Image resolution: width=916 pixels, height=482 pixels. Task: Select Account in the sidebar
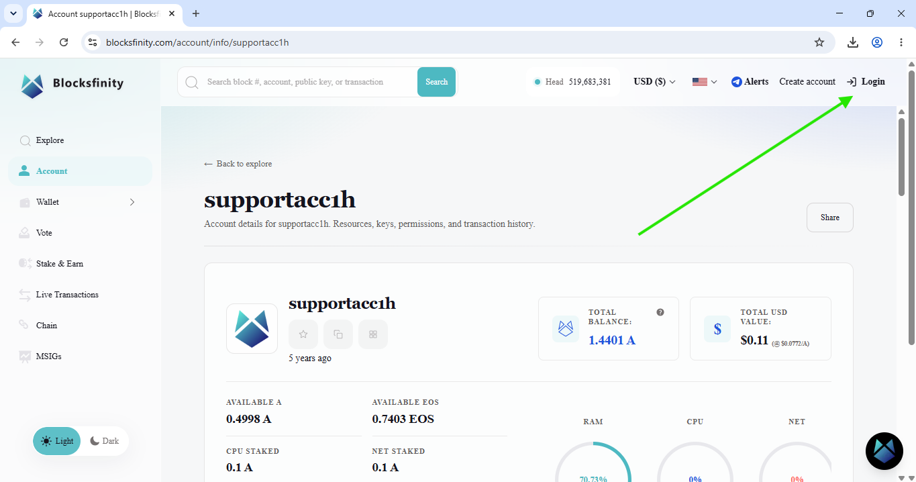pos(81,171)
